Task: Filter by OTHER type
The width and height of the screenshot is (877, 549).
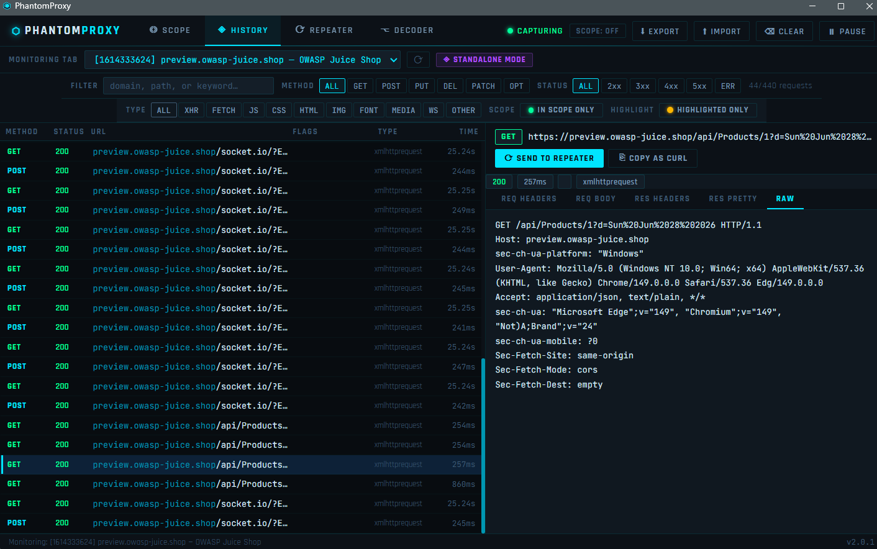Action: [x=463, y=110]
